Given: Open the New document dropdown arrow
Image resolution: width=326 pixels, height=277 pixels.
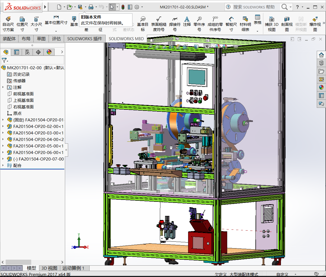Looking at the screenshot, I should click(x=64, y=7).
